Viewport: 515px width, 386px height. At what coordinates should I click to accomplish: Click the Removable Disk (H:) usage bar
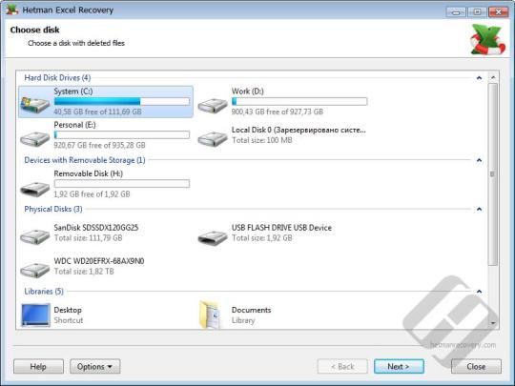122,184
